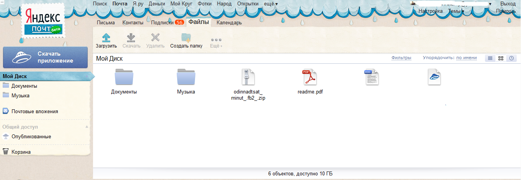Click the 56 unread badge on Подписки

click(x=179, y=22)
